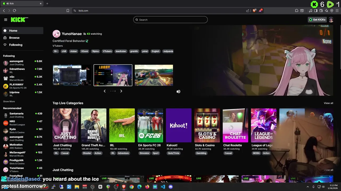
Task: Open the Grand Theft Auto category card
Action: [94, 125]
